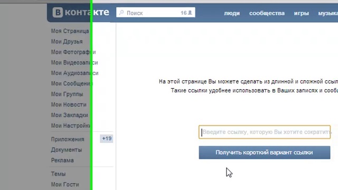Image resolution: width=338 pixels, height=190 pixels.
Task: Open Мои Гости in sidebar
Action: click(65, 185)
